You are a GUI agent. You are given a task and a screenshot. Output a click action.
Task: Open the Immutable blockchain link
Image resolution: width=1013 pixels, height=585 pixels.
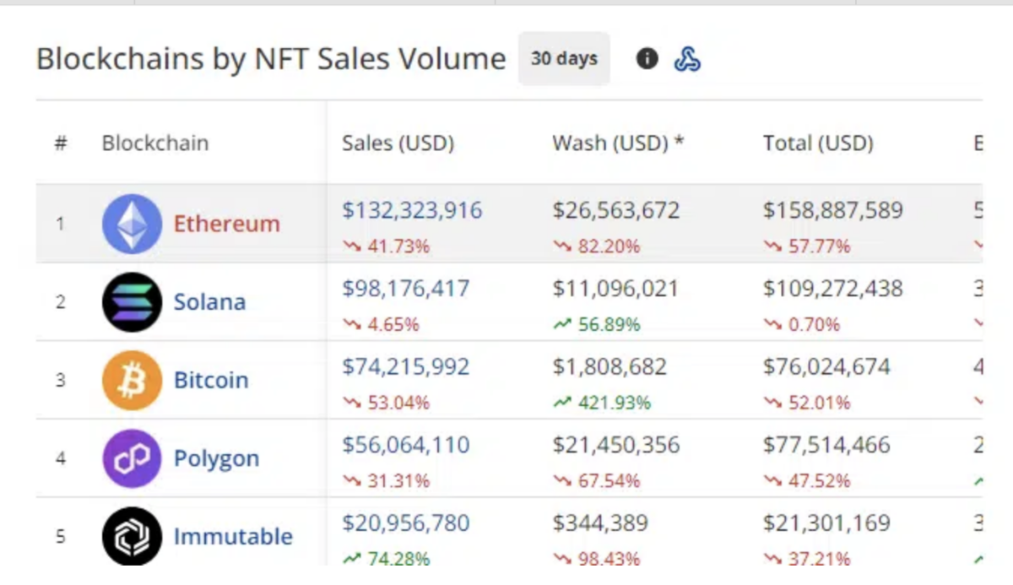(x=233, y=536)
